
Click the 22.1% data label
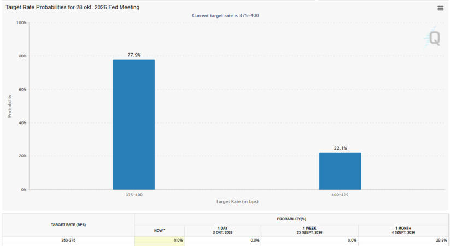tap(340, 148)
